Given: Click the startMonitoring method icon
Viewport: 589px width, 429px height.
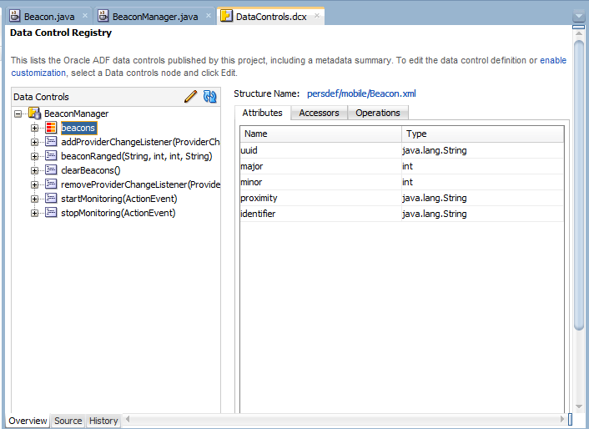Looking at the screenshot, I should click(x=51, y=199).
